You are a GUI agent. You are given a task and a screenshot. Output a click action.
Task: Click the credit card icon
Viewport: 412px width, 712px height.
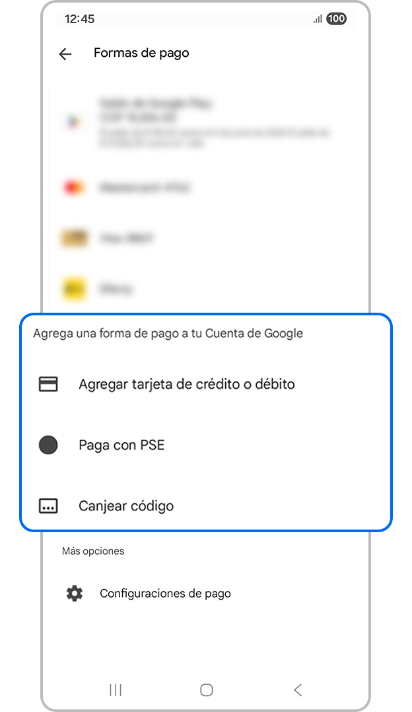click(48, 384)
